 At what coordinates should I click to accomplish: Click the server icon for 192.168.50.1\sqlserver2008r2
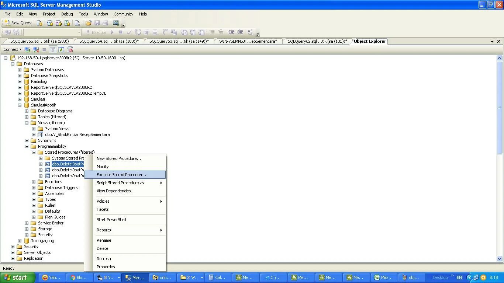[13, 58]
